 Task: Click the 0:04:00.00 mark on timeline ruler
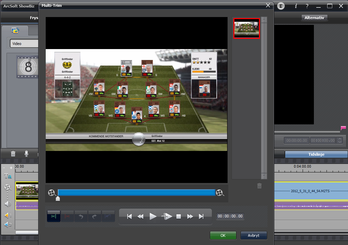coord(302,166)
